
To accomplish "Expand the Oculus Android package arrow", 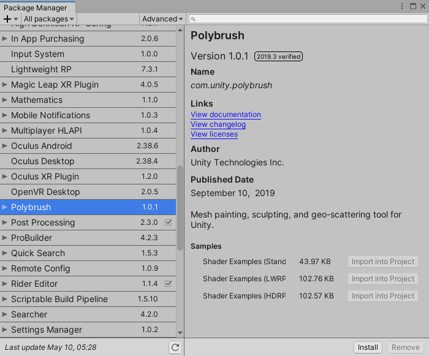I will point(4,146).
